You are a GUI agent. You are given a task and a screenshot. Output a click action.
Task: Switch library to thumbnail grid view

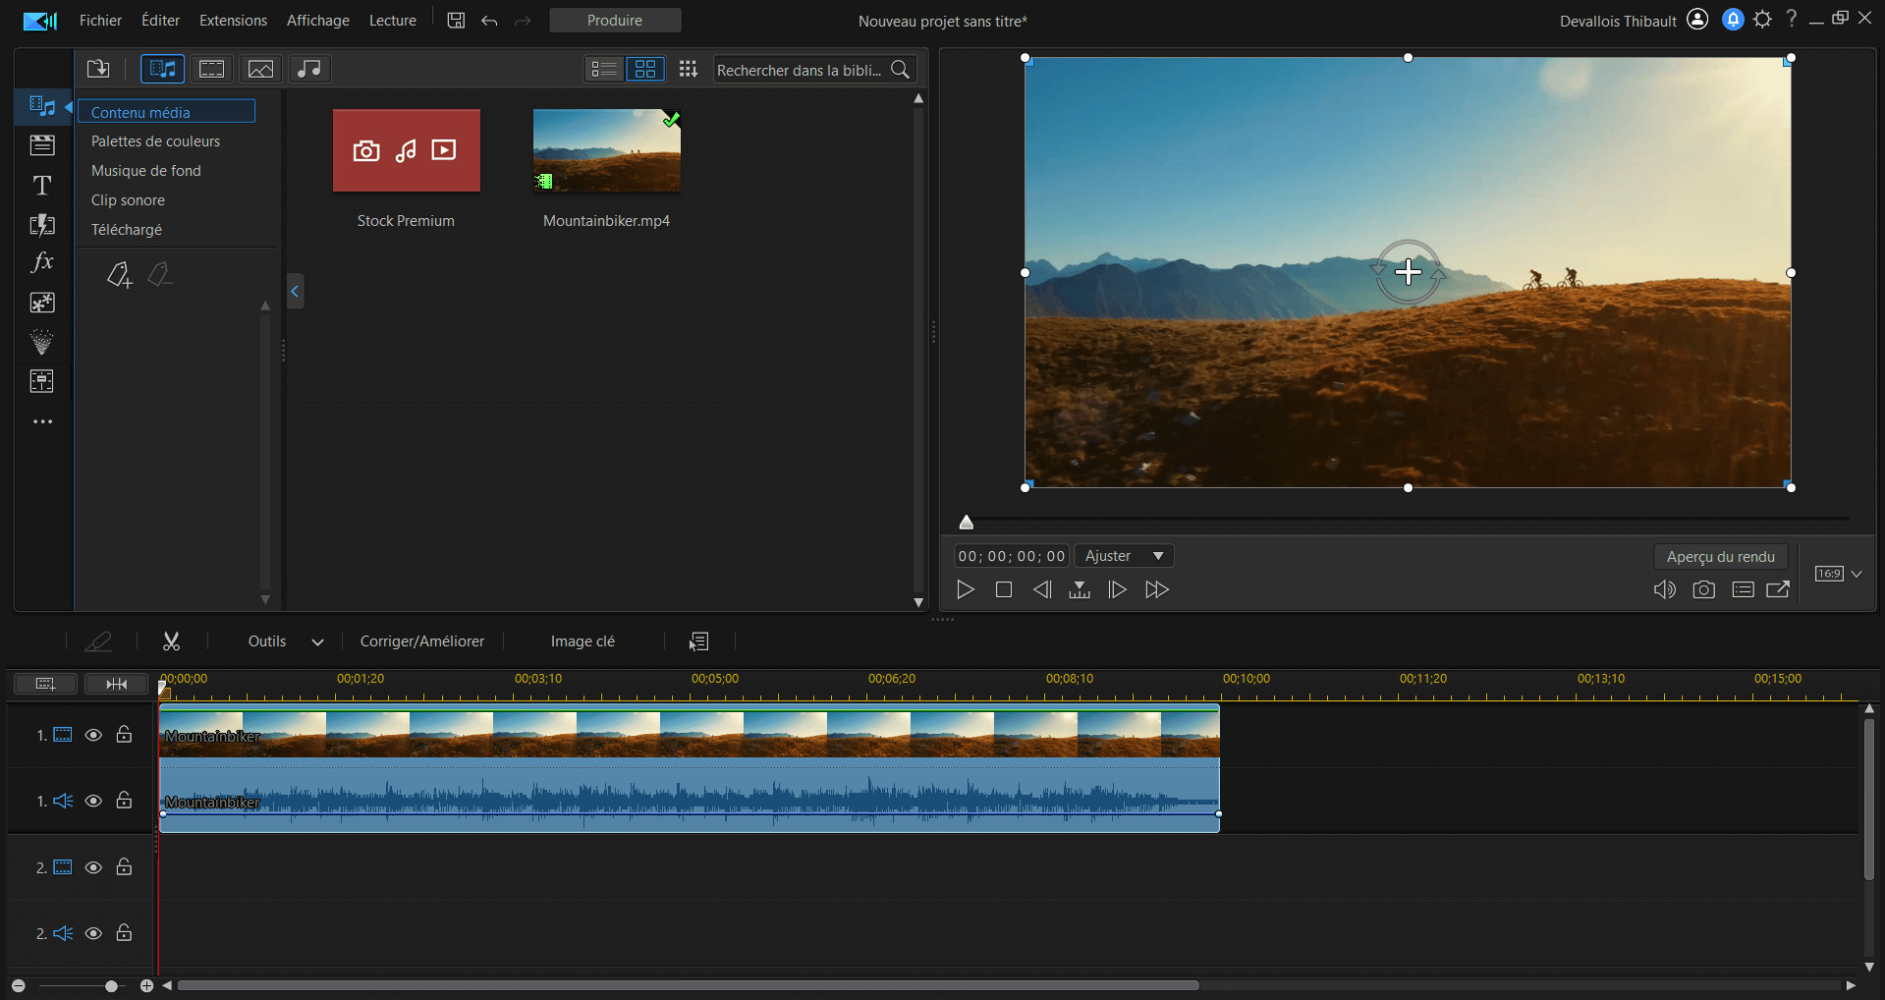coord(645,69)
